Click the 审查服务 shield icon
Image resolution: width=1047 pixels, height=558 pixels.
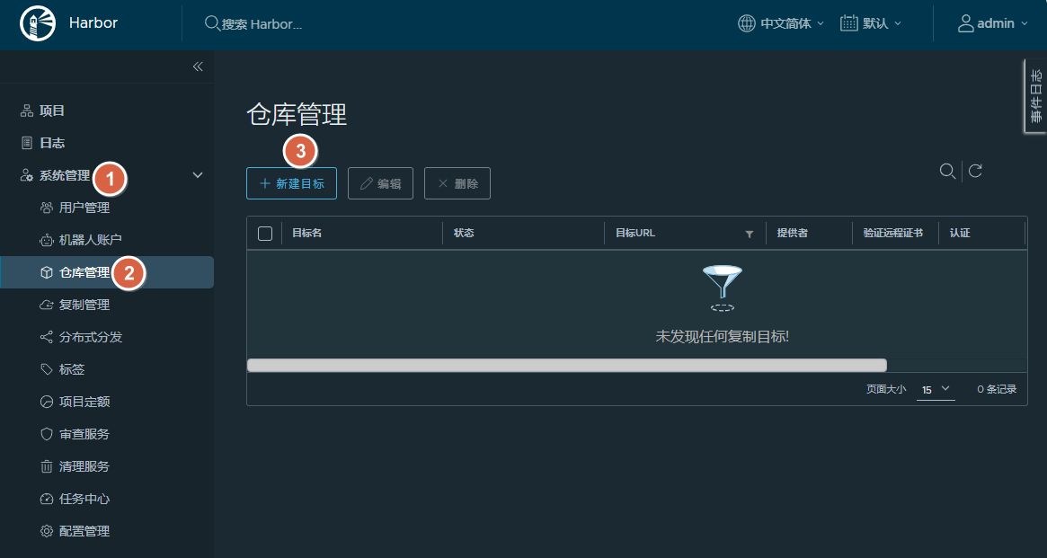pyautogui.click(x=46, y=434)
